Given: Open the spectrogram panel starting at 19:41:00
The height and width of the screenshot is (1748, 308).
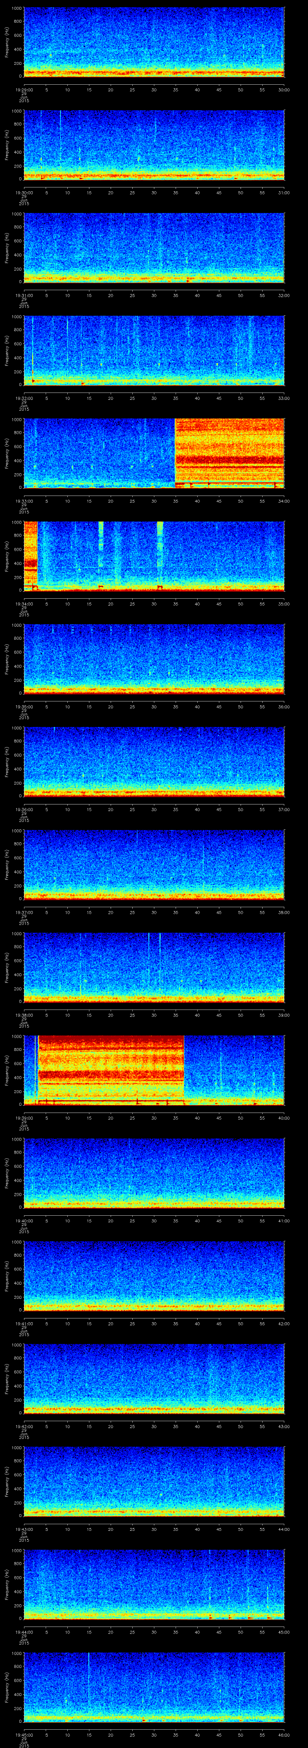Looking at the screenshot, I should (x=154, y=1276).
